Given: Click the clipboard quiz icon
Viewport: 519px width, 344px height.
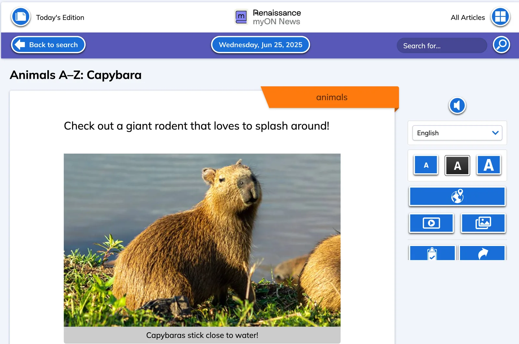Looking at the screenshot, I should tap(432, 253).
